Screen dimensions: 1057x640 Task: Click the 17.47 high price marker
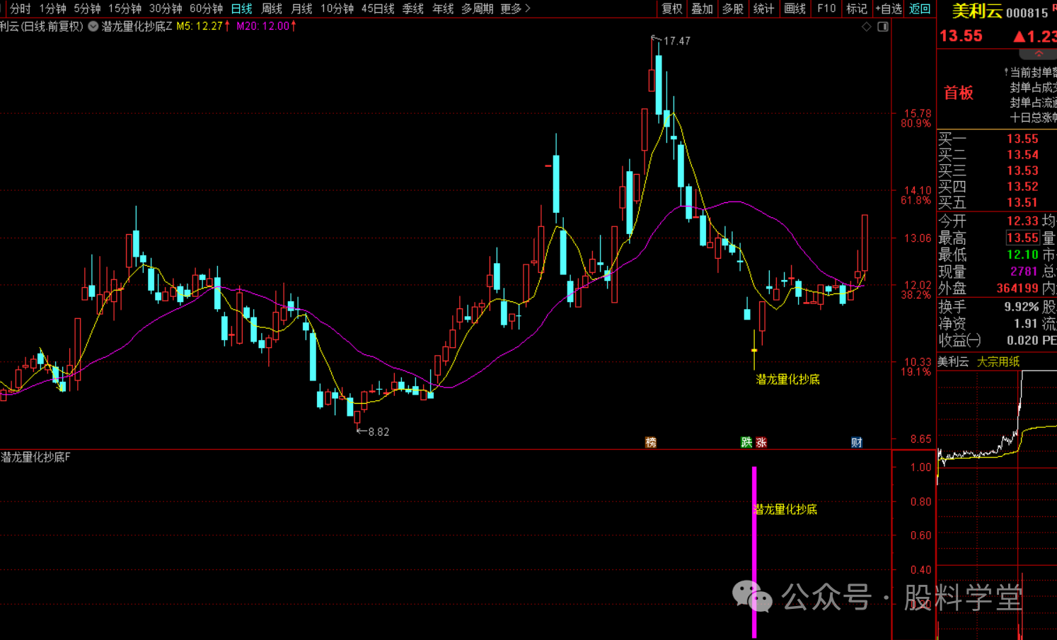[x=676, y=41]
